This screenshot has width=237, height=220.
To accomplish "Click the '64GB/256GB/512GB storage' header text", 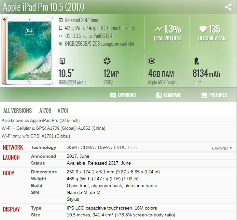I will [x=100, y=44].
